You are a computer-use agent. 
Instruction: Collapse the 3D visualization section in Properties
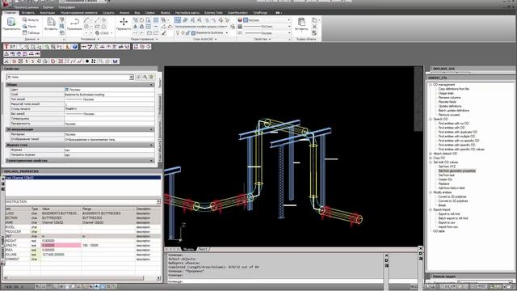click(x=151, y=129)
